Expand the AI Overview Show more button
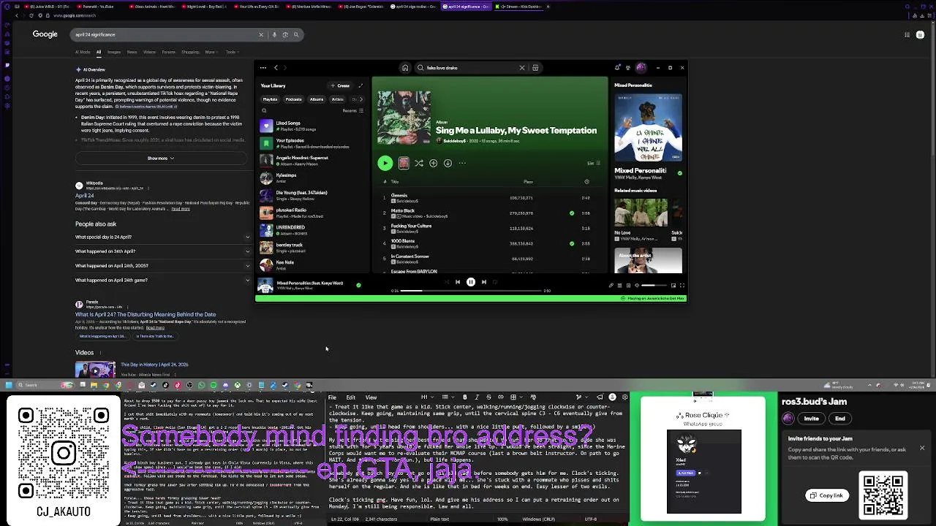The height and width of the screenshot is (526, 936). (x=161, y=159)
